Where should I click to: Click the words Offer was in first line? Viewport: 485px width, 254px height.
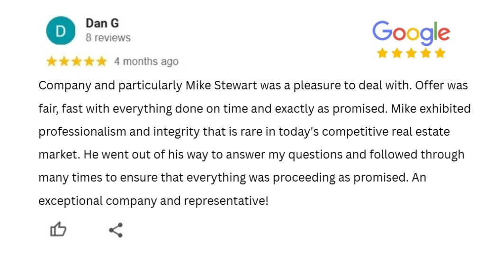441,85
